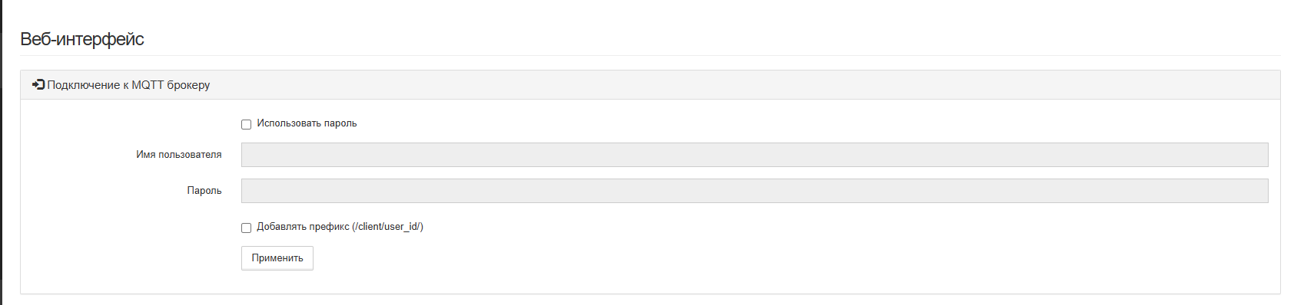This screenshot has height=305, width=1294.
Task: Click the Применить button
Action: point(277,258)
